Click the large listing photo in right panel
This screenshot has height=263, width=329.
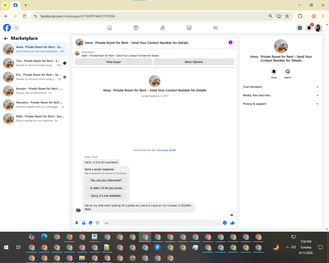(281, 46)
